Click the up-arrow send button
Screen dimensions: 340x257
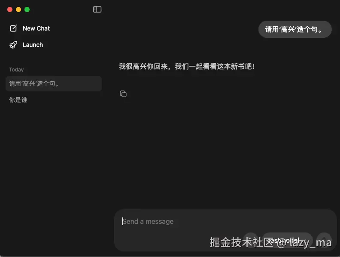pos(324,240)
